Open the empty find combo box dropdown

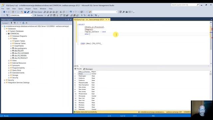(116, 12)
